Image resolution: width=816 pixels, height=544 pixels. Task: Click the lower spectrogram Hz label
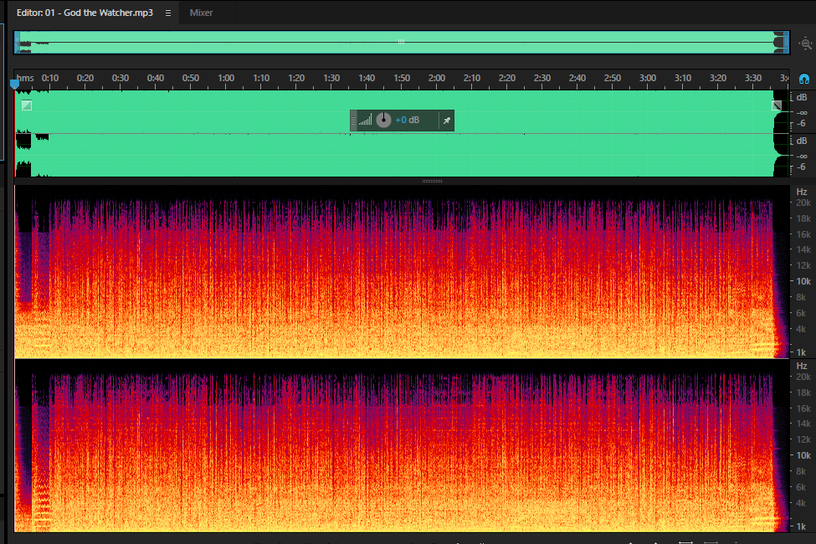[802, 366]
